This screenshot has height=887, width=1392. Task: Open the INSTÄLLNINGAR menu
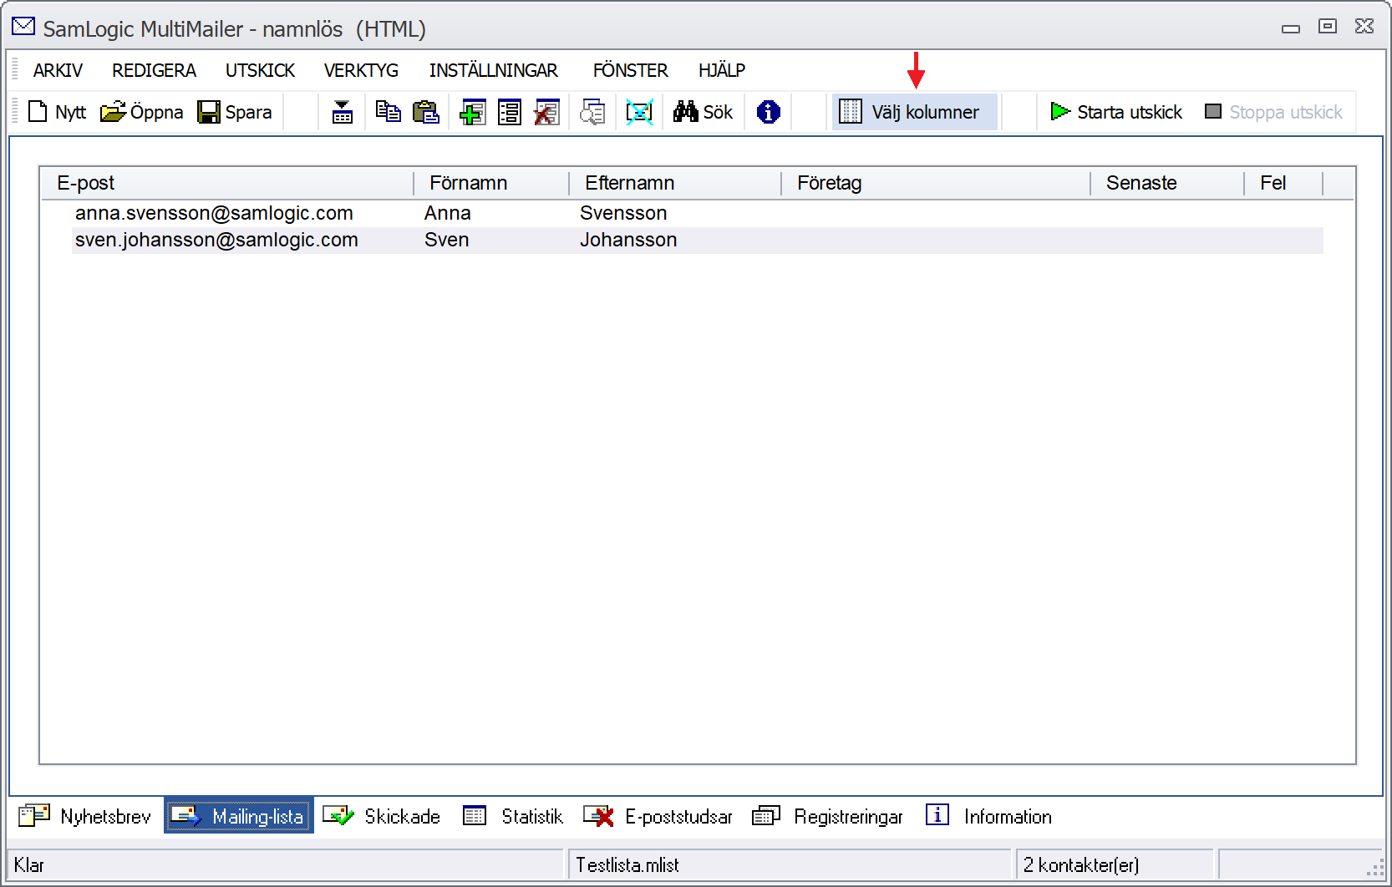click(493, 70)
